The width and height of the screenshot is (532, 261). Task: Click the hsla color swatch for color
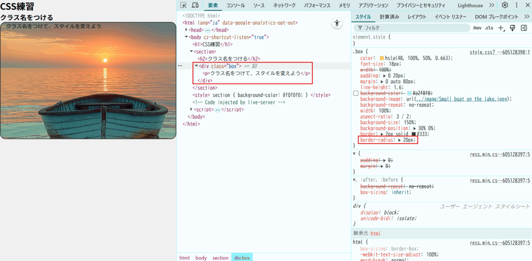(x=382, y=58)
